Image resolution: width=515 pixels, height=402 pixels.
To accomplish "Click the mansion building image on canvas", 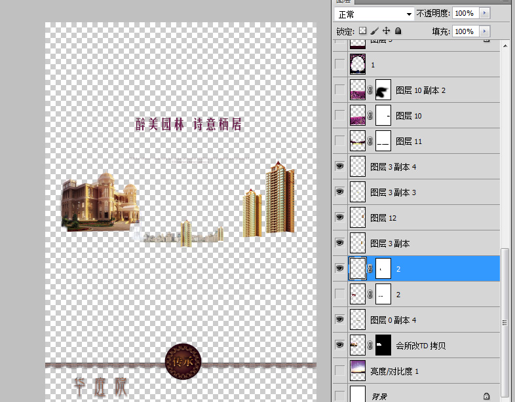I will coord(100,202).
